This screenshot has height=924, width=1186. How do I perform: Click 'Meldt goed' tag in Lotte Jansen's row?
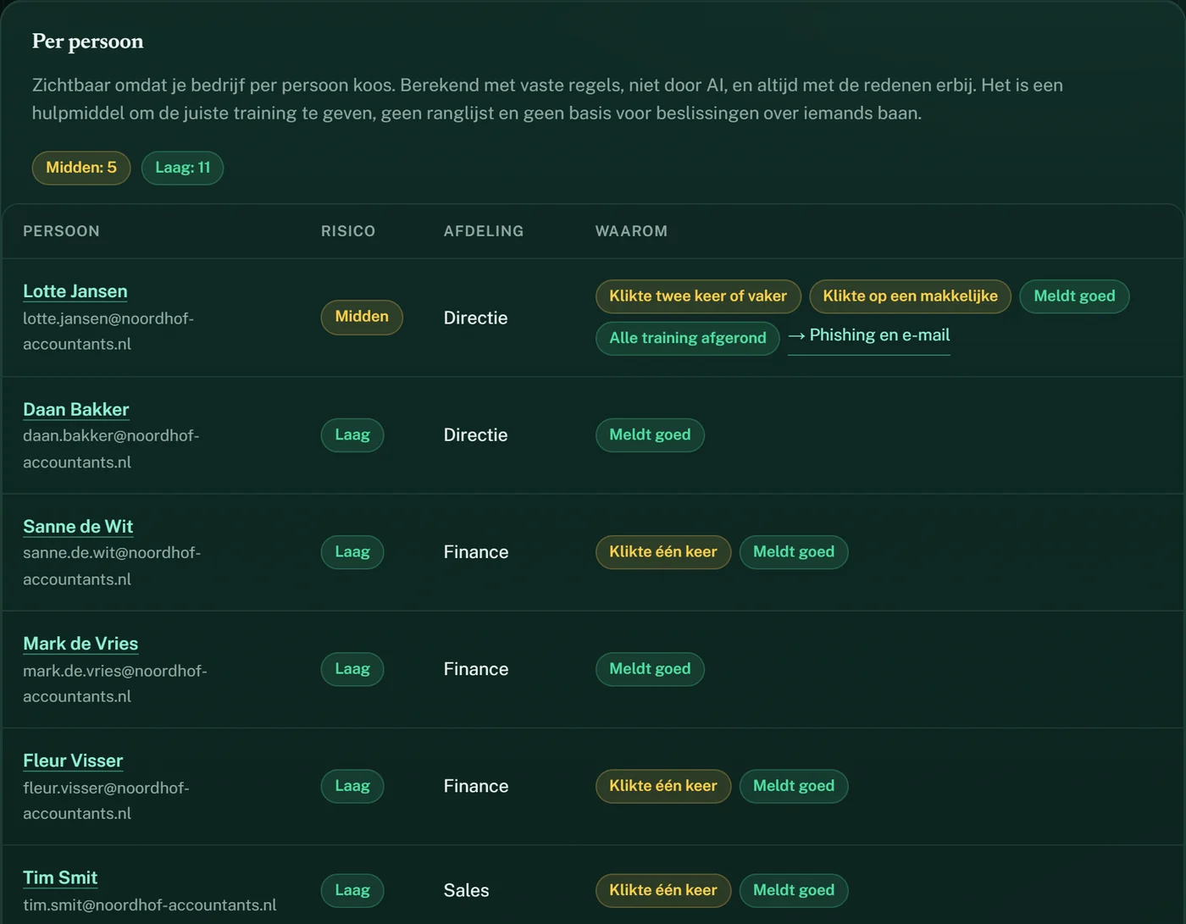coord(1074,296)
